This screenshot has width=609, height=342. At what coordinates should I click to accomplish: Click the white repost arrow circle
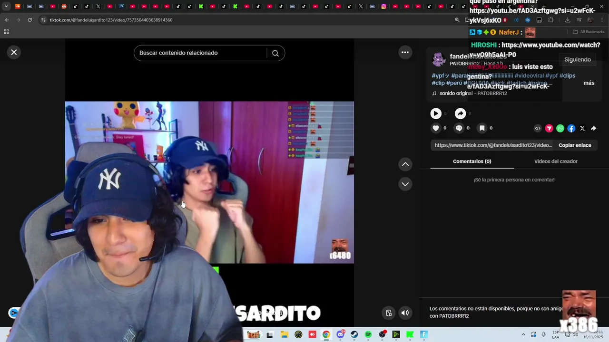click(x=460, y=114)
